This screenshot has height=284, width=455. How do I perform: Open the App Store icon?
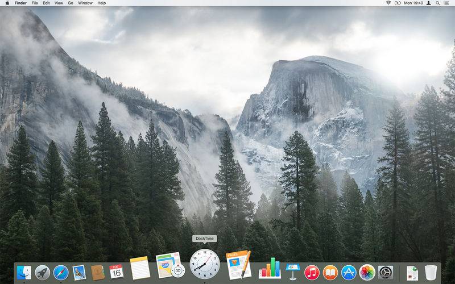[x=349, y=273]
